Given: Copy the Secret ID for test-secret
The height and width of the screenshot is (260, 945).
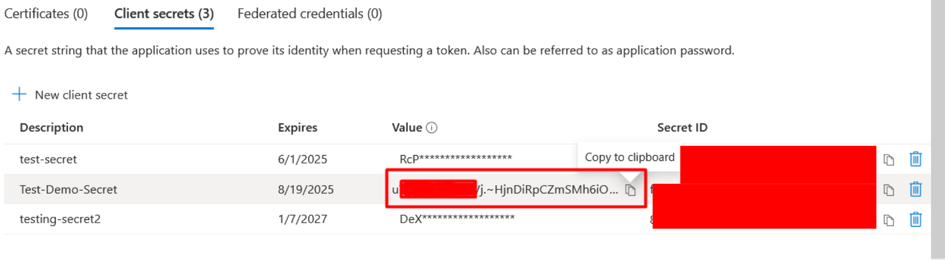Looking at the screenshot, I should pos(888,160).
